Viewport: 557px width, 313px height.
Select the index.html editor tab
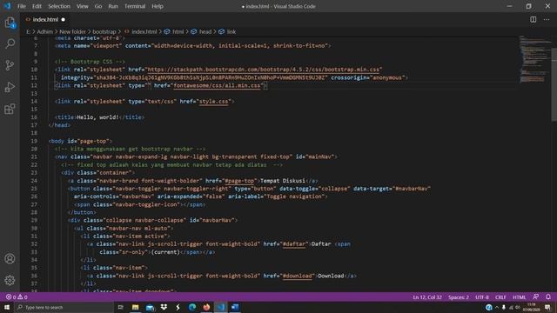click(x=44, y=19)
